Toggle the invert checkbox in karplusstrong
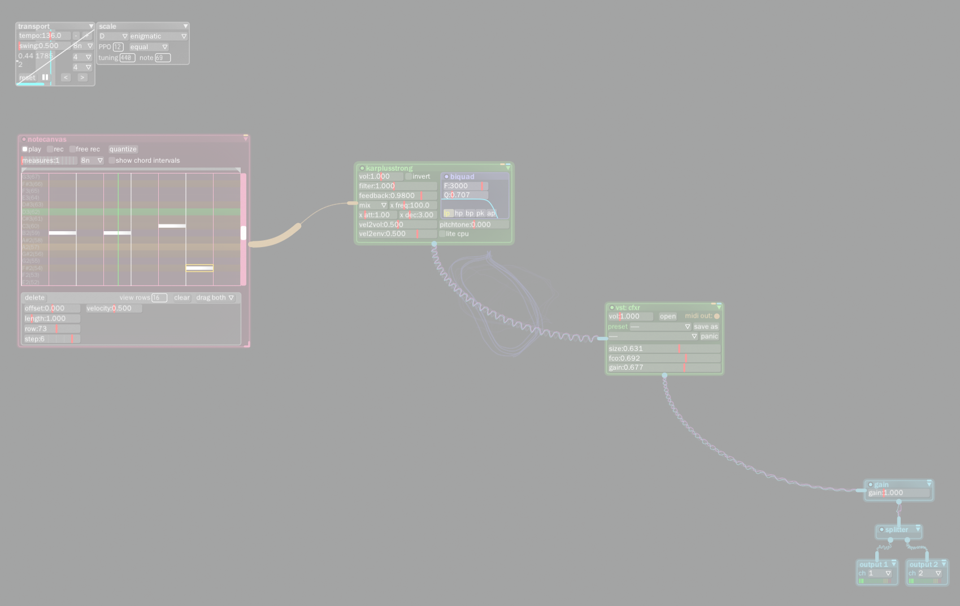This screenshot has width=960, height=606. point(409,176)
